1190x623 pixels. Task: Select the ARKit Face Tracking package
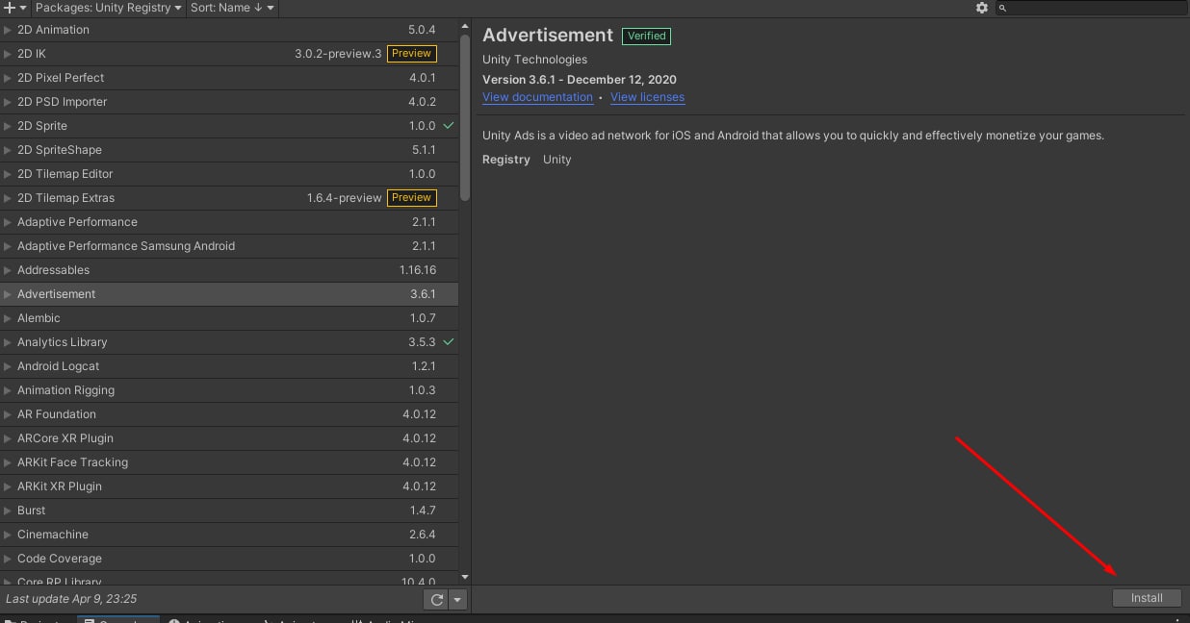coord(229,462)
